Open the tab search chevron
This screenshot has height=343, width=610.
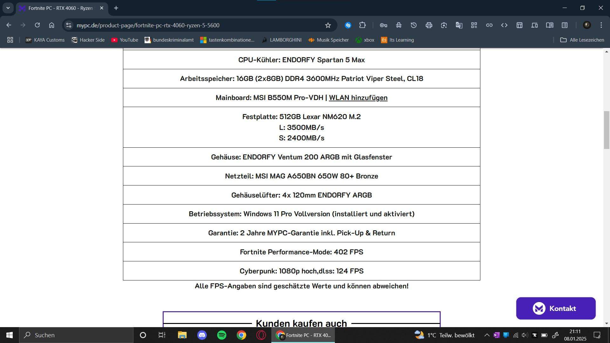pyautogui.click(x=8, y=8)
